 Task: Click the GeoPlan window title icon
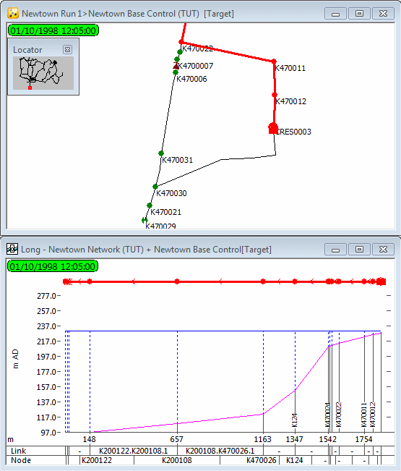(13, 14)
